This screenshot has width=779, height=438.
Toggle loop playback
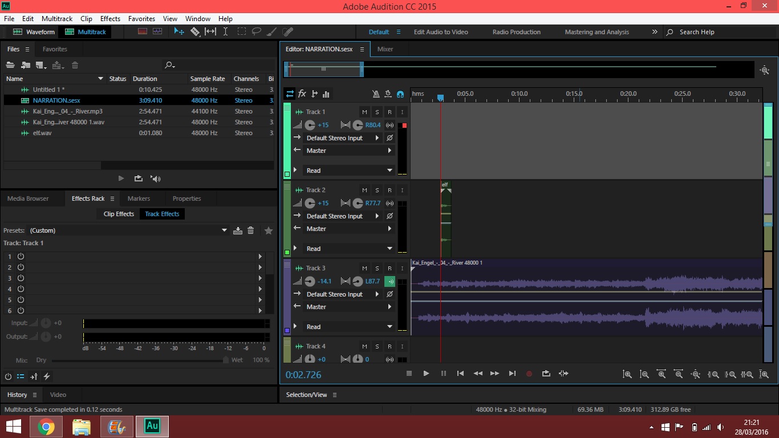(x=546, y=374)
